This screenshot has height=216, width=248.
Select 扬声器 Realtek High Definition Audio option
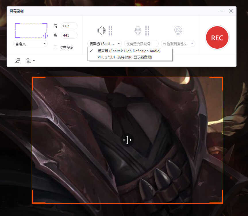tap(129, 51)
